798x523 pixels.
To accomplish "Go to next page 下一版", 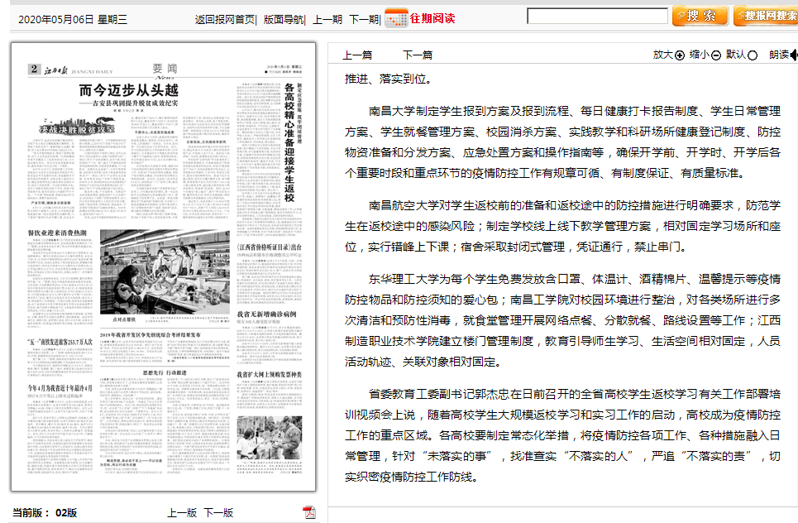I will pyautogui.click(x=219, y=512).
